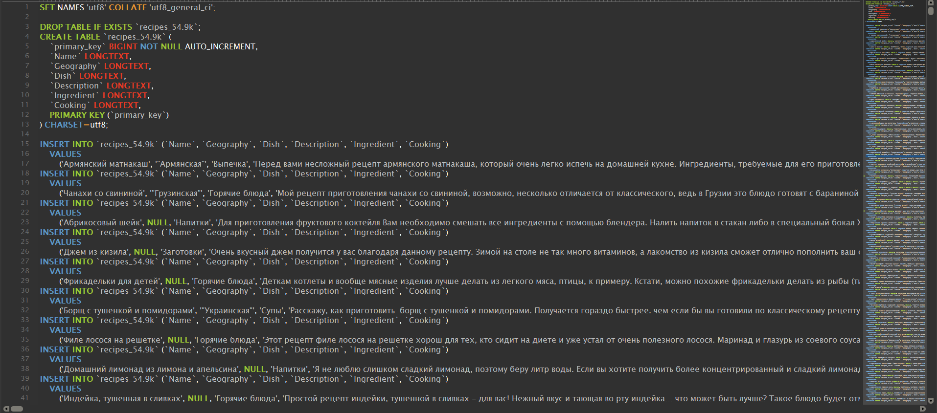The image size is (937, 413).
Task: Click NULL after 'Абрикосовый шейк'
Action: point(158,222)
